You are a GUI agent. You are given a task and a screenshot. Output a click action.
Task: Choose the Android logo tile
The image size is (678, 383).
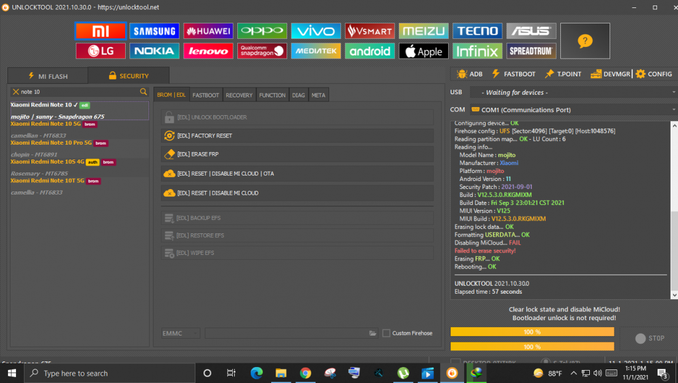370,51
